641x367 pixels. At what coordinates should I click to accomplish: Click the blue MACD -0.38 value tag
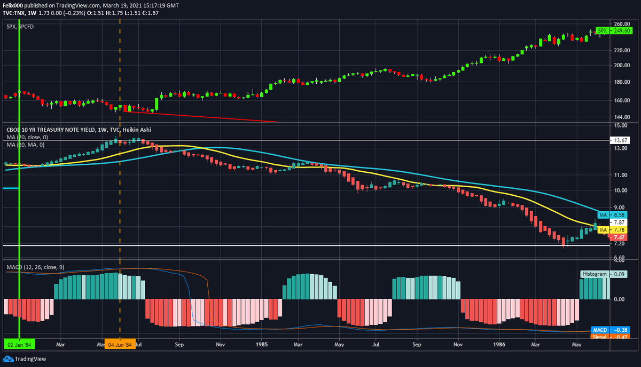click(x=609, y=330)
